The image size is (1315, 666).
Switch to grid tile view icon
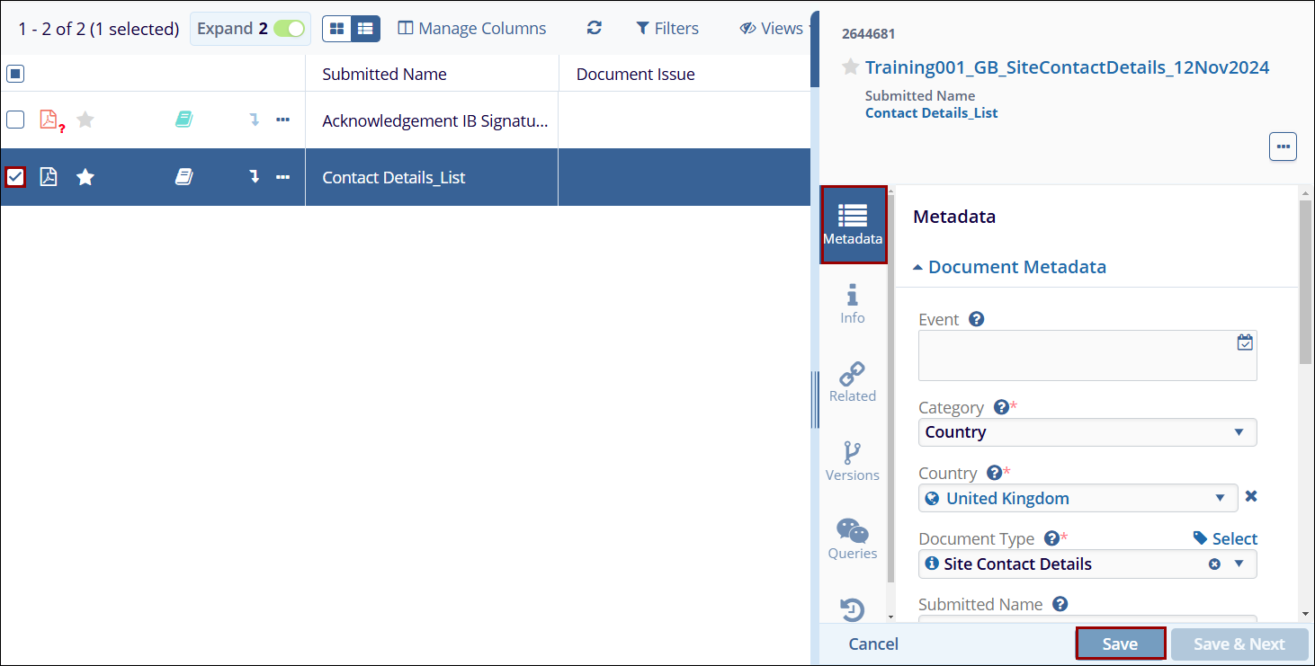336,29
